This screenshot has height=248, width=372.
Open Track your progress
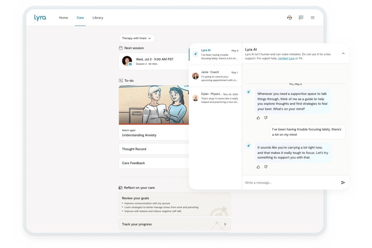pyautogui.click(x=175, y=224)
